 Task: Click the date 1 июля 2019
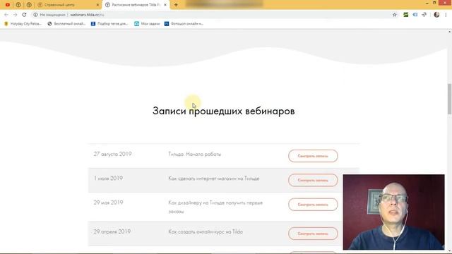[108, 179]
